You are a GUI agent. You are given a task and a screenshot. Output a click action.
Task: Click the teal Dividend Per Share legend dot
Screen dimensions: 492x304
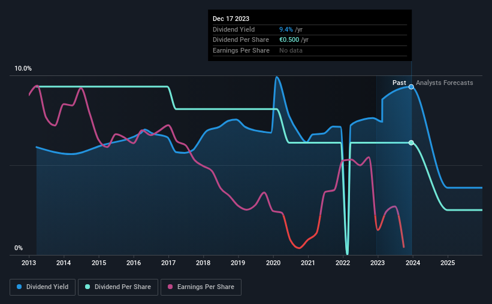point(87,287)
